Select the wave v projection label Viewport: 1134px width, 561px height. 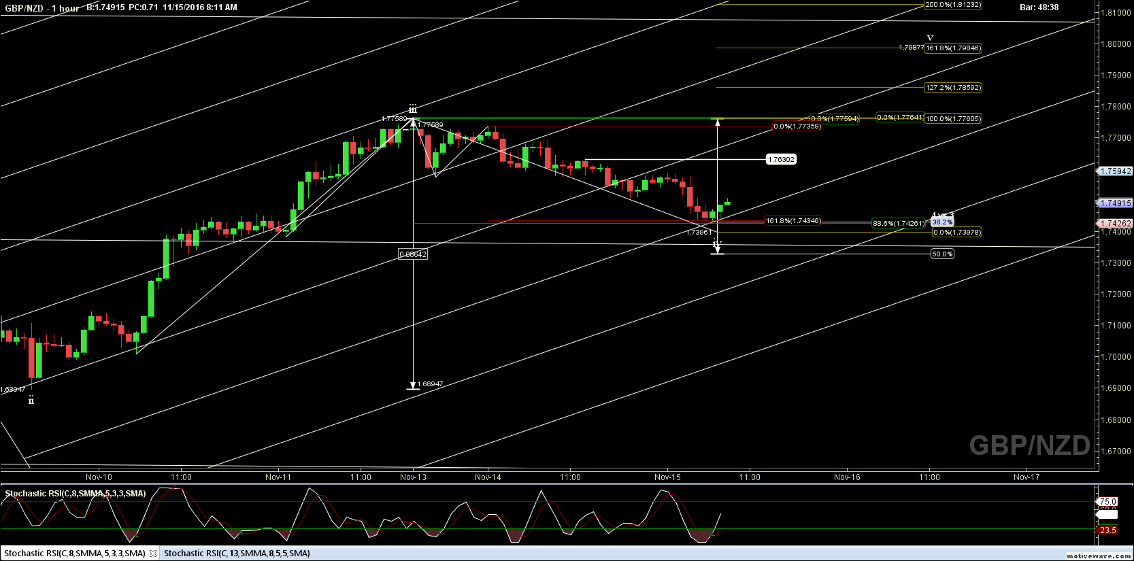(x=930, y=39)
